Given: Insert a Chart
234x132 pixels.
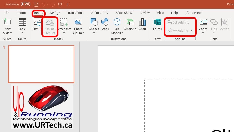Looking at the screenshot, I should click(142, 25).
